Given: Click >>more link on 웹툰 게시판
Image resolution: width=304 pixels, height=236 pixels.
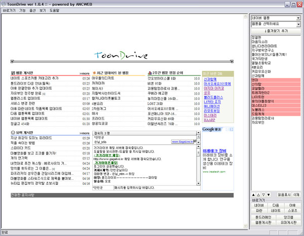Looking at the screenshot, I should pos(85,73).
